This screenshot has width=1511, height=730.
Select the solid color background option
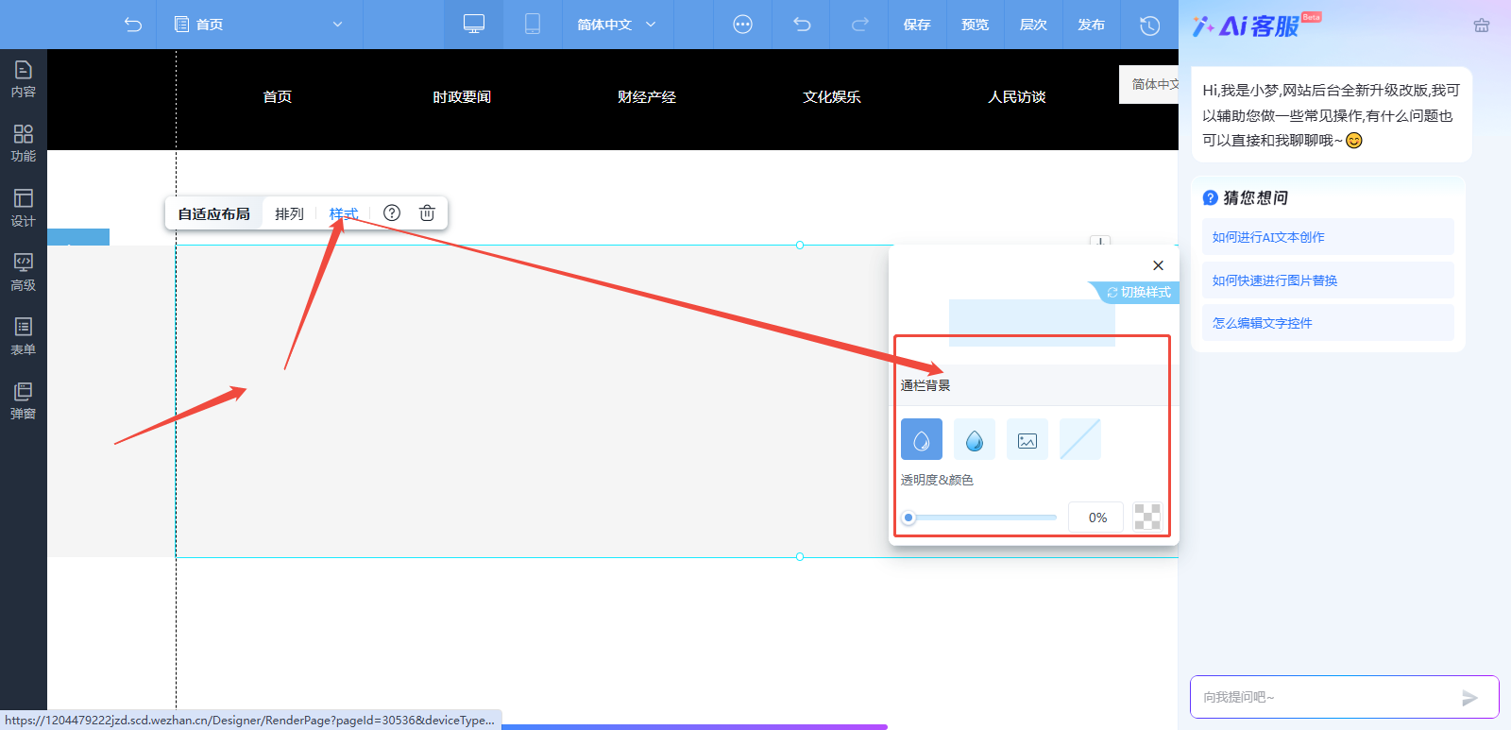922,439
